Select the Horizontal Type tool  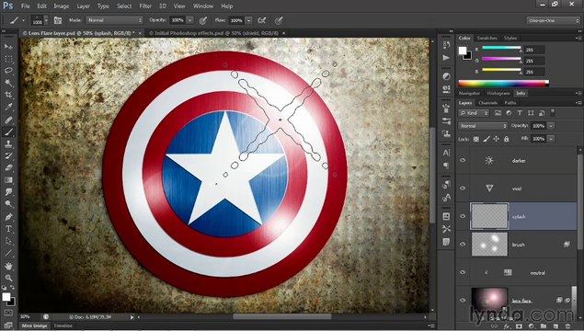pyautogui.click(x=8, y=229)
